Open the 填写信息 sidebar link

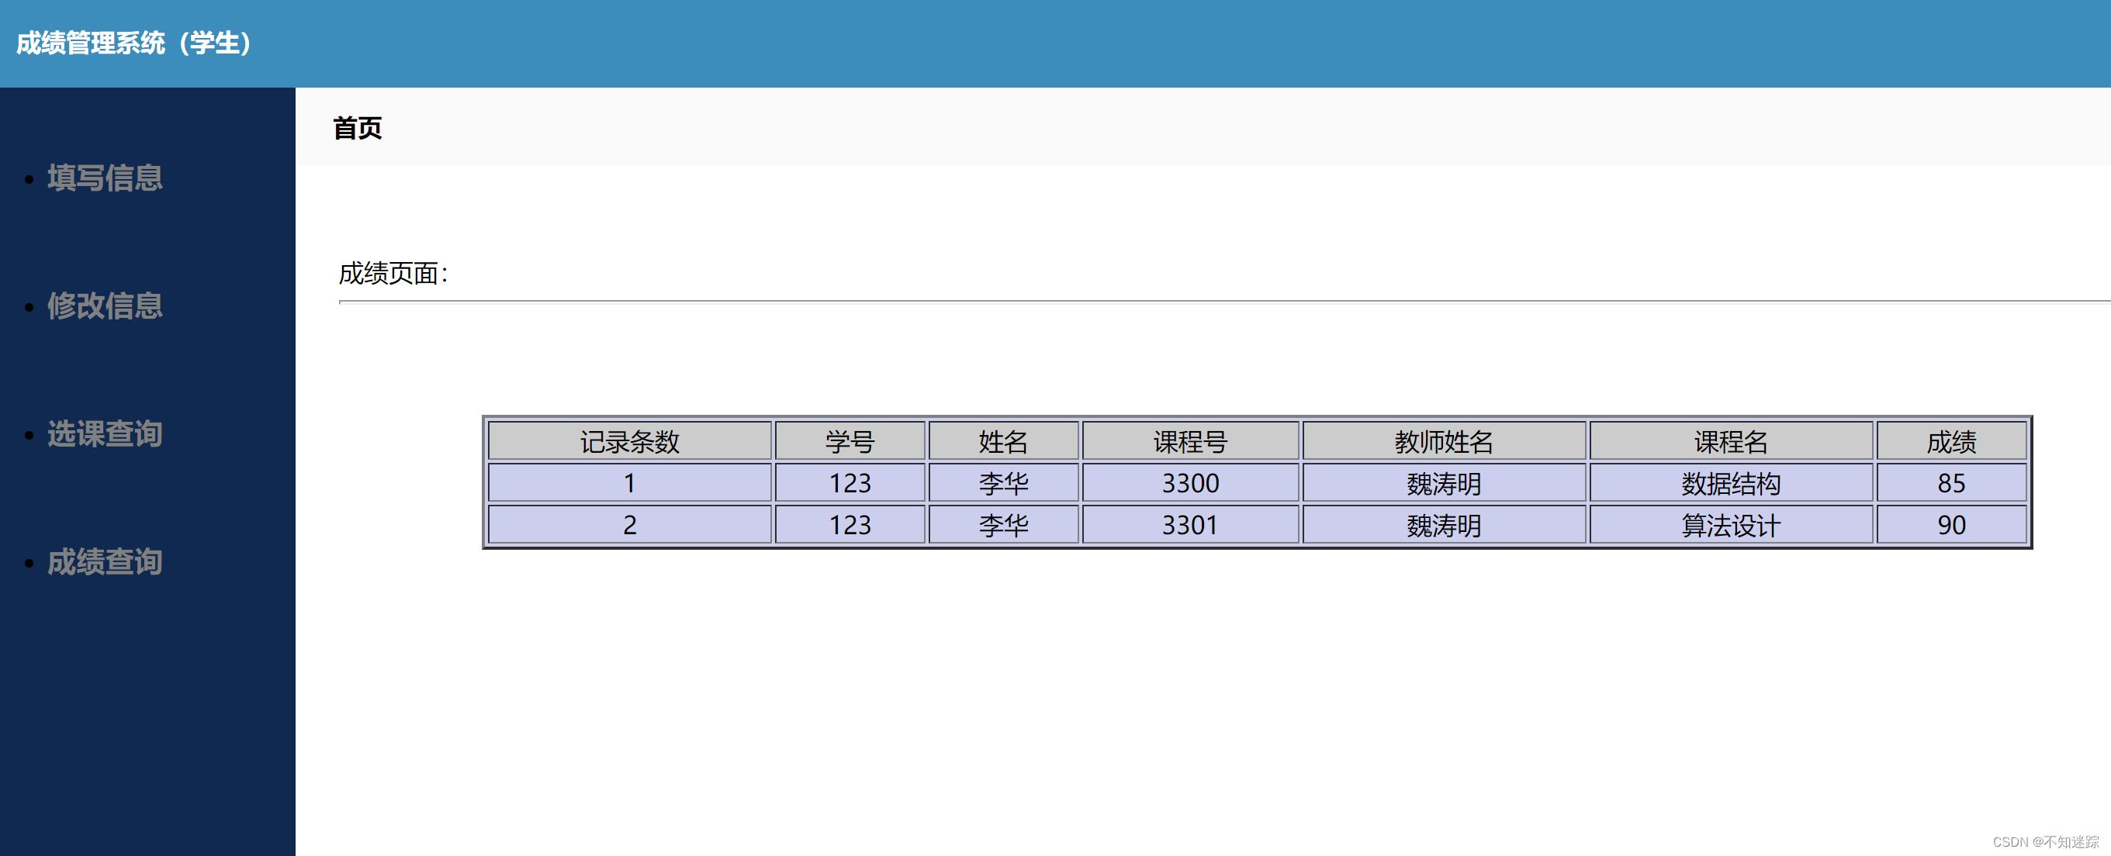[x=104, y=178]
